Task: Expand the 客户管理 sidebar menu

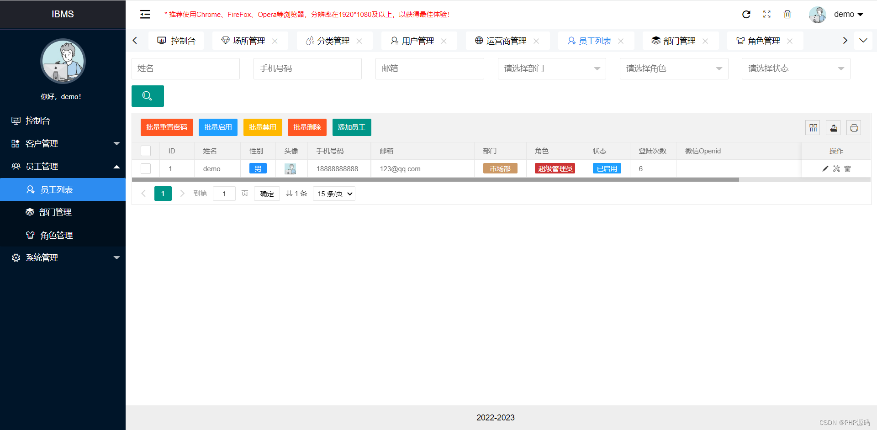Action: 63,143
